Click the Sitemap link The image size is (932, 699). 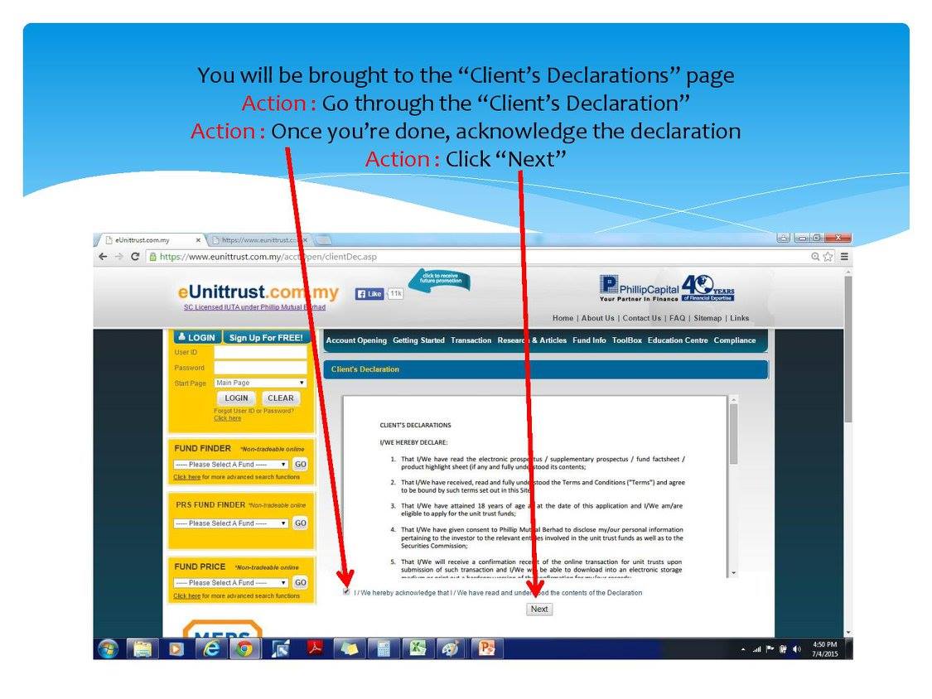pos(707,318)
